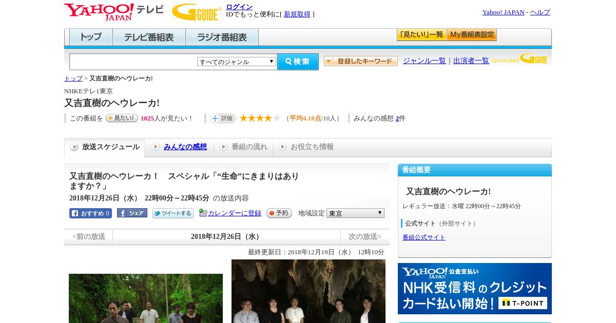This screenshot has width=616, height=323.
Task: Click the Twitter ツイートする button
Action: tap(173, 213)
